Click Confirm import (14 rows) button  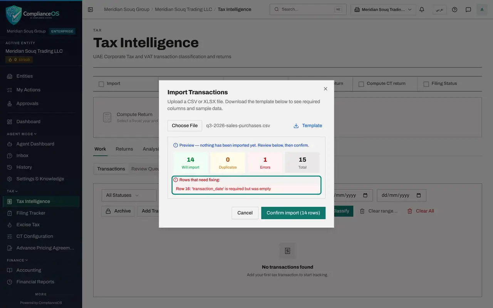click(293, 213)
